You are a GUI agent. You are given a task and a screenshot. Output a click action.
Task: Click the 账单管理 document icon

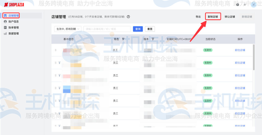click(x=5, y=28)
